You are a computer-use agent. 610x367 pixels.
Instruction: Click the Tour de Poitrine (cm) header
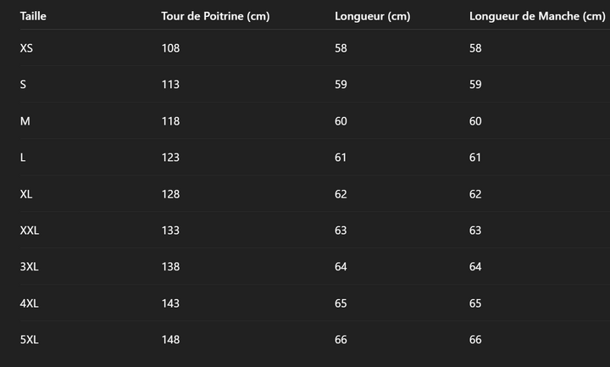pyautogui.click(x=215, y=16)
